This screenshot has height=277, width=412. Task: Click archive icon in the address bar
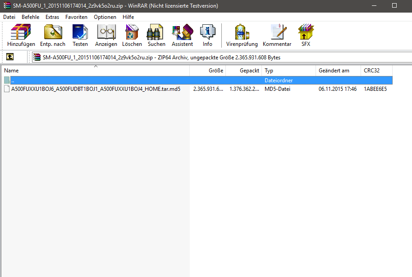coord(37,57)
